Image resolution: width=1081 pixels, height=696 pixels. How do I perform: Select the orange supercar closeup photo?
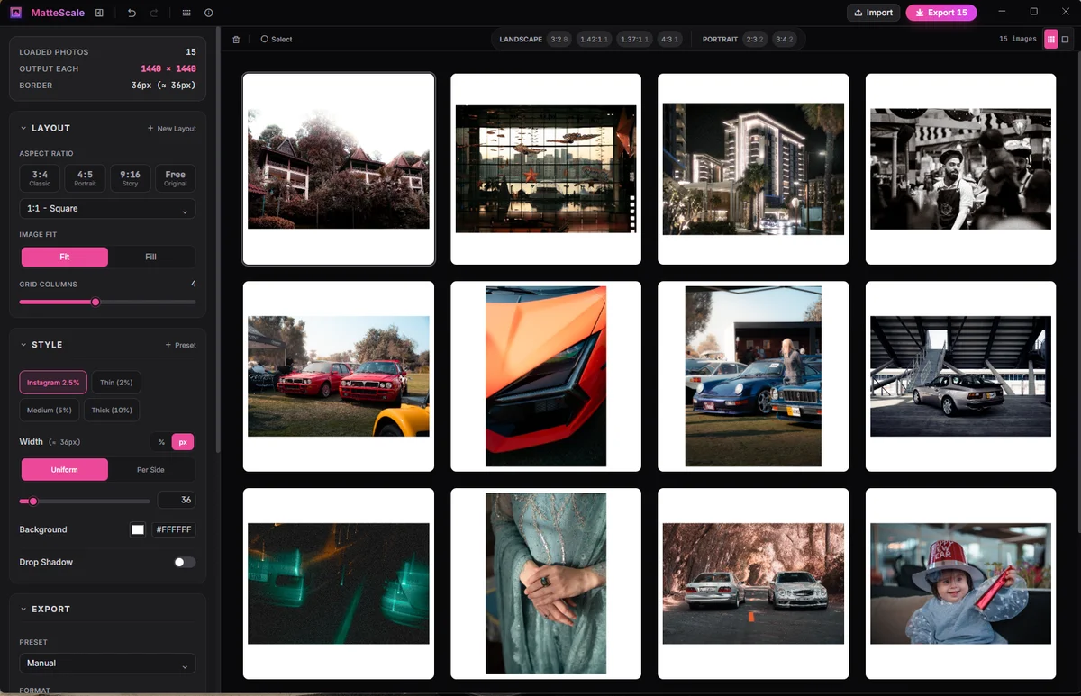pos(546,376)
